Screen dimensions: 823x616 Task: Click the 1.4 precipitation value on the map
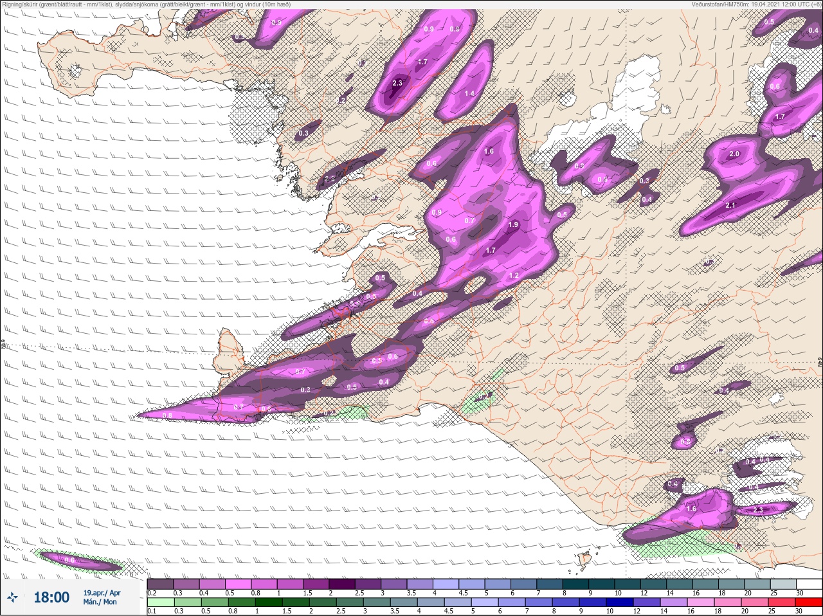coord(470,94)
